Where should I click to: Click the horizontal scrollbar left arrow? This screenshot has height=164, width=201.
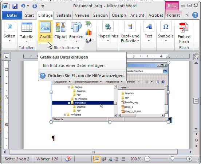click(5, 152)
